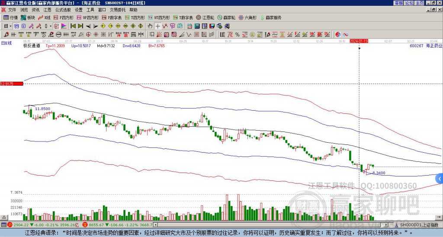
Task: Click the blue infinity wave icon
Action: pos(346,35)
